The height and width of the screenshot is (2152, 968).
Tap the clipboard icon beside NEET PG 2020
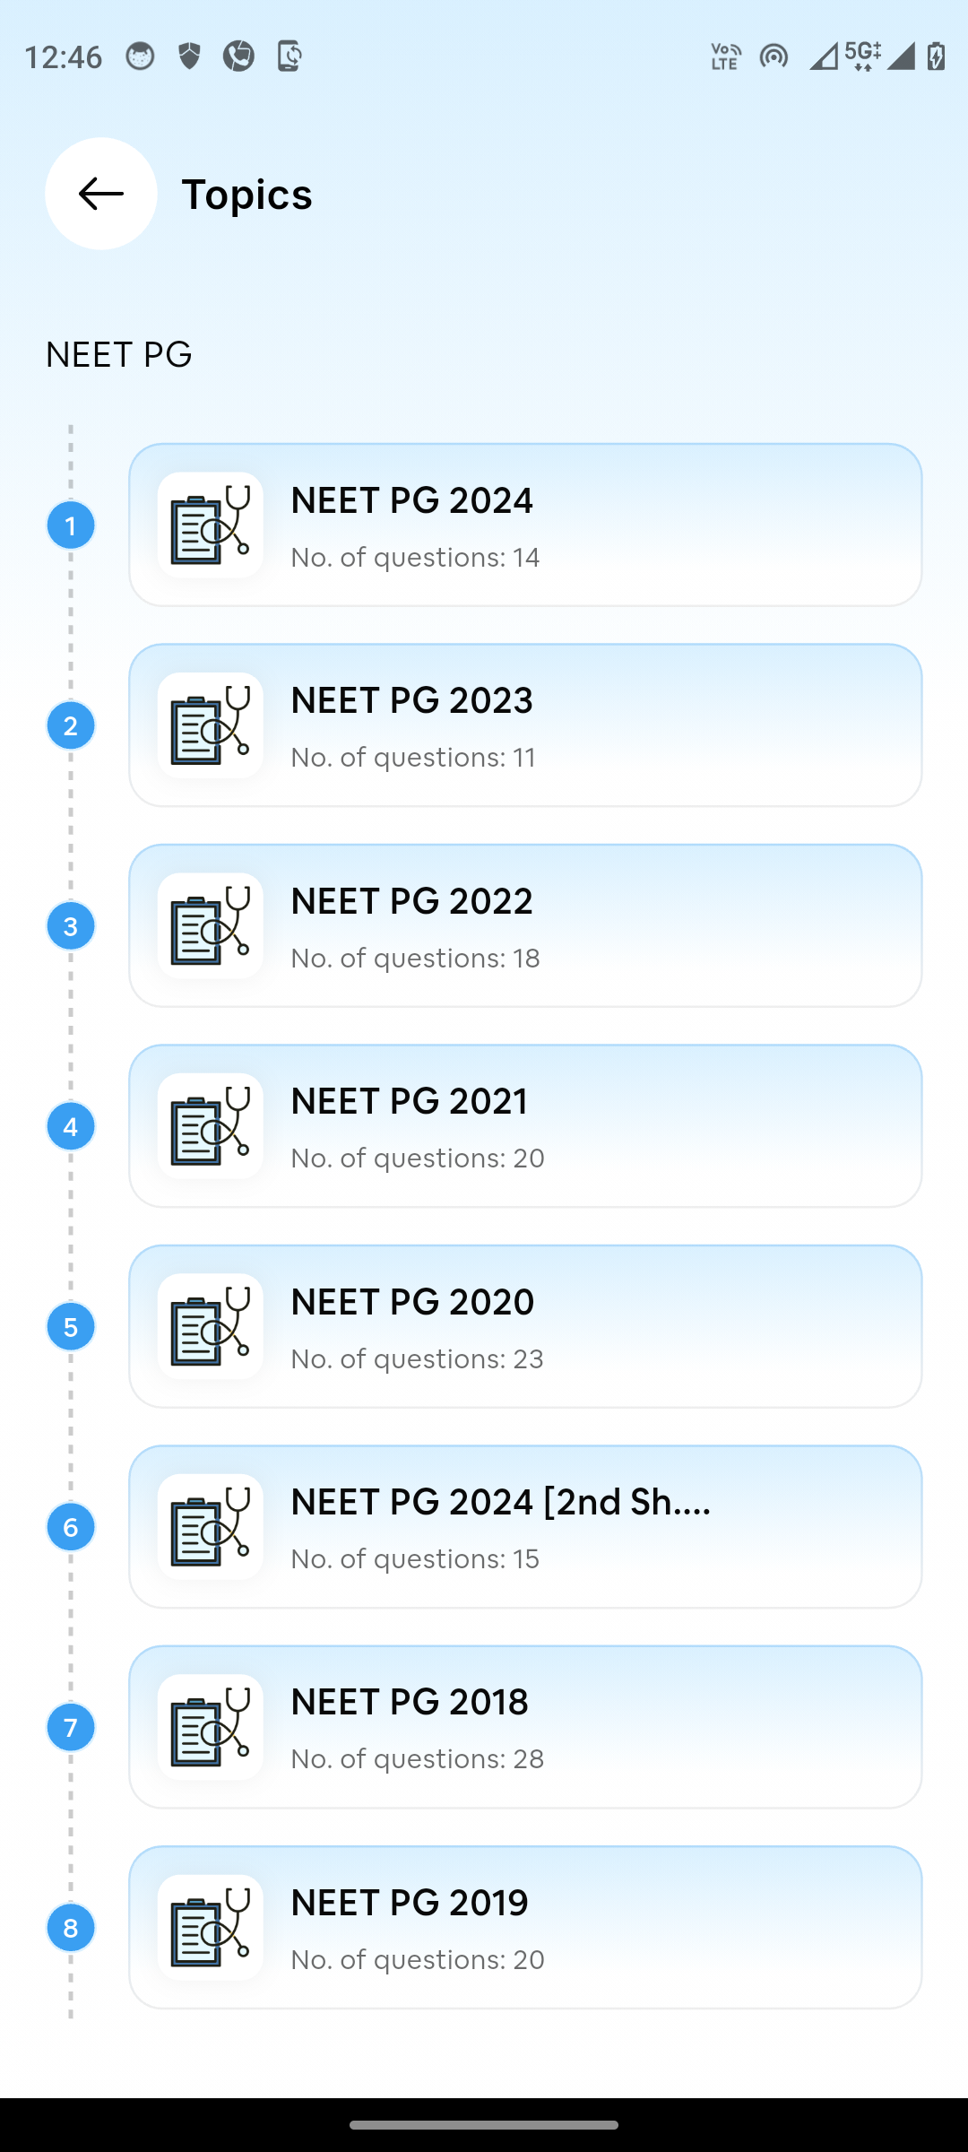[211, 1327]
